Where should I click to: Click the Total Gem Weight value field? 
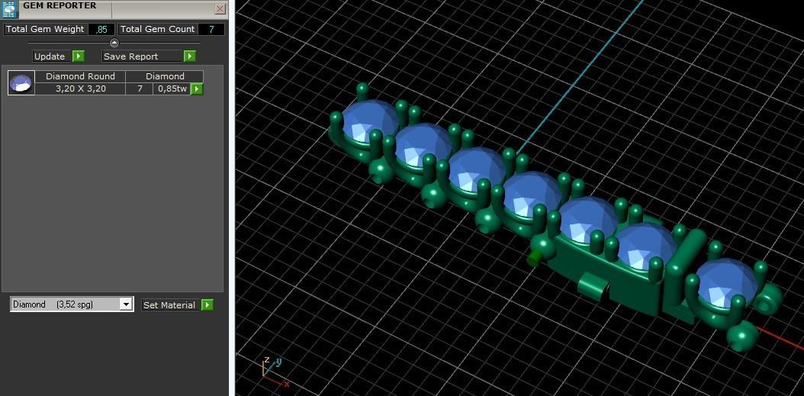pyautogui.click(x=101, y=29)
